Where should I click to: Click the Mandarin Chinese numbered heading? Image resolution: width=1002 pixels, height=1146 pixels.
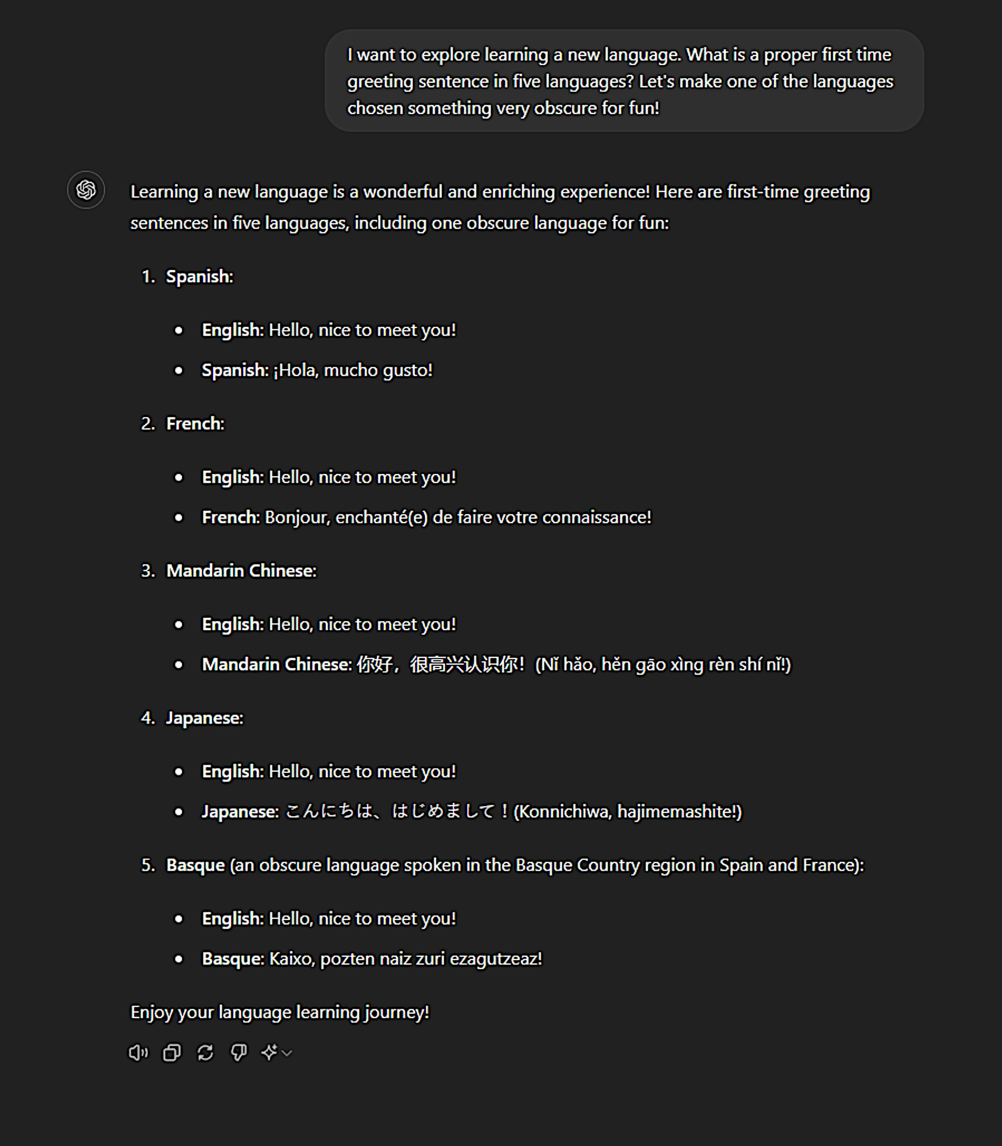coord(241,570)
